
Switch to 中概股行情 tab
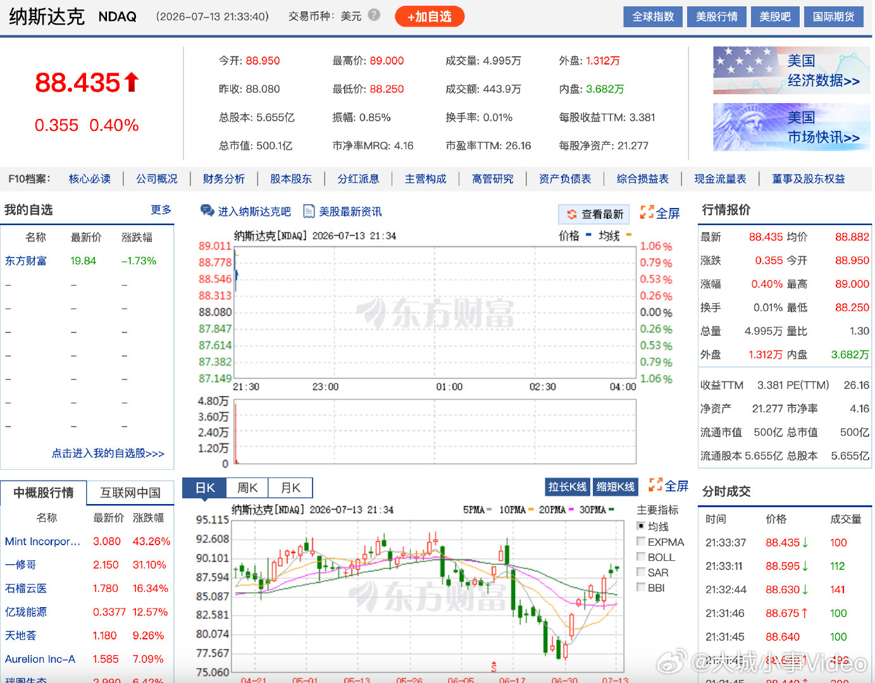[44, 493]
